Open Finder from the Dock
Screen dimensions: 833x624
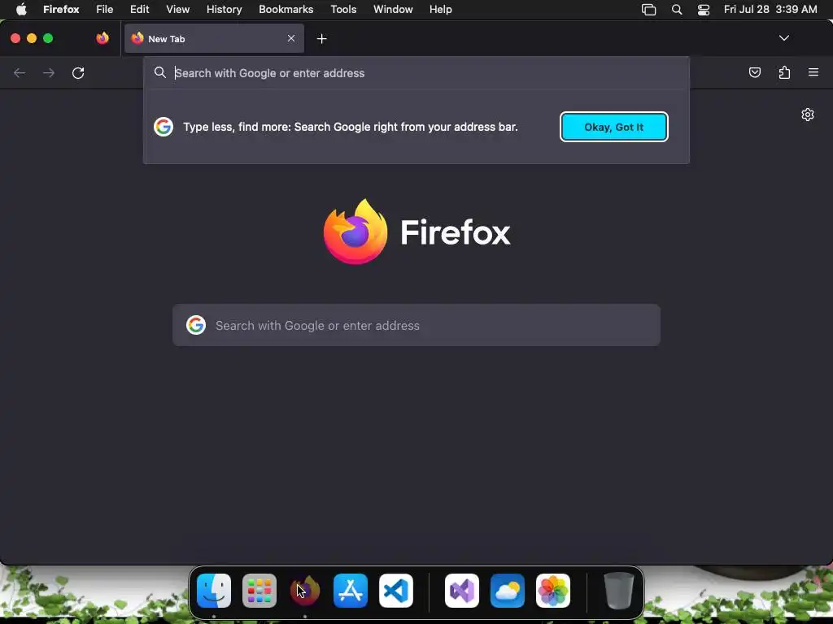[214, 590]
